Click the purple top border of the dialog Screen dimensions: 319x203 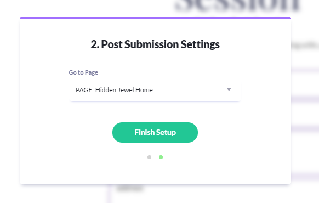pyautogui.click(x=155, y=18)
